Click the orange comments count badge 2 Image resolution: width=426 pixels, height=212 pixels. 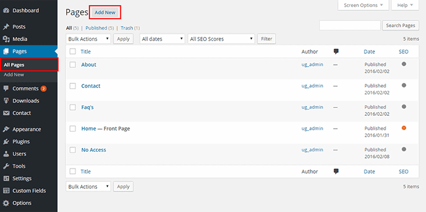coord(44,89)
